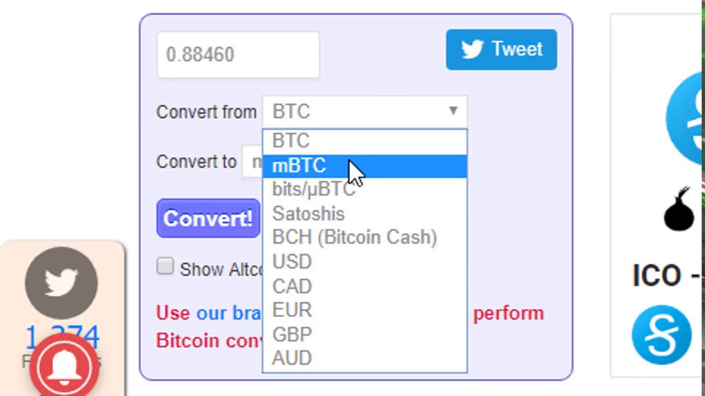The height and width of the screenshot is (396, 705).
Task: Click the blue Skycoin logo at top right
Action: tap(687, 118)
